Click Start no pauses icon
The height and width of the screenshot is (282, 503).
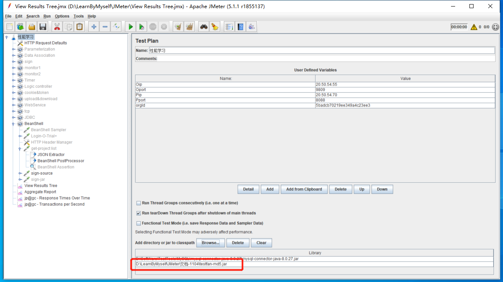(x=142, y=27)
